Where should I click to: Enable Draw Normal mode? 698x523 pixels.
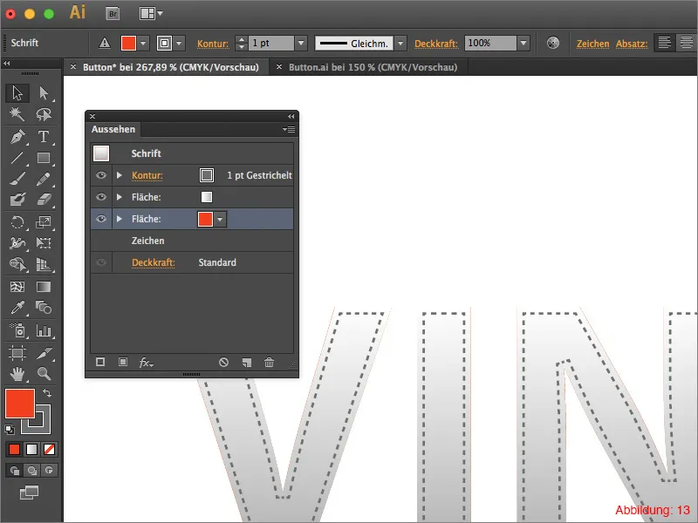[14, 470]
